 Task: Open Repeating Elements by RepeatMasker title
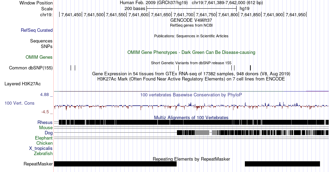click(191, 159)
